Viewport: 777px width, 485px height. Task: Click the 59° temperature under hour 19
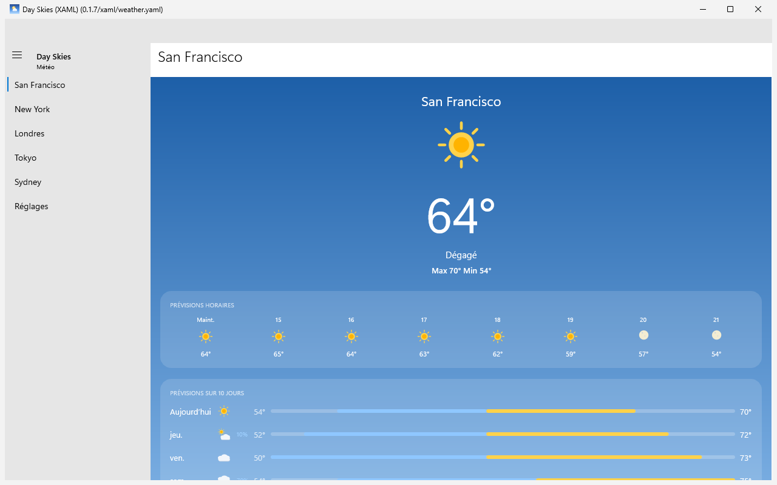[571, 354]
